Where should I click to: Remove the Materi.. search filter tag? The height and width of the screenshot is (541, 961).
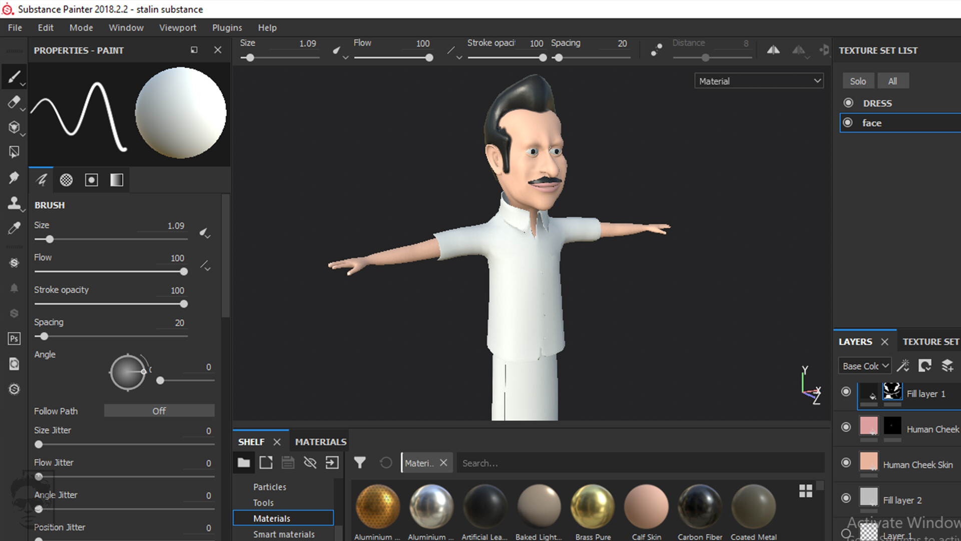click(x=443, y=463)
